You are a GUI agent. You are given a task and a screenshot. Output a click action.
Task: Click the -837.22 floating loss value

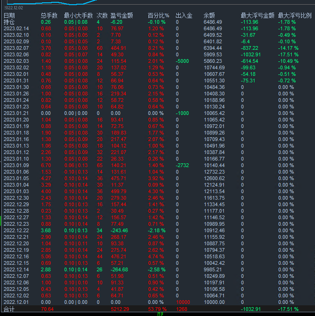[x=249, y=48]
